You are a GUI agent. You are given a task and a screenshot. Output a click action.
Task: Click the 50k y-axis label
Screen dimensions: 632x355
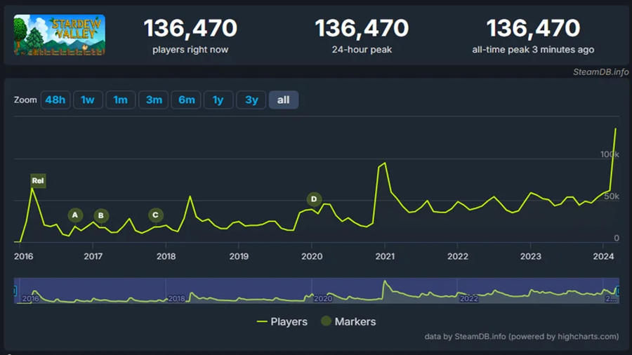[x=612, y=196]
